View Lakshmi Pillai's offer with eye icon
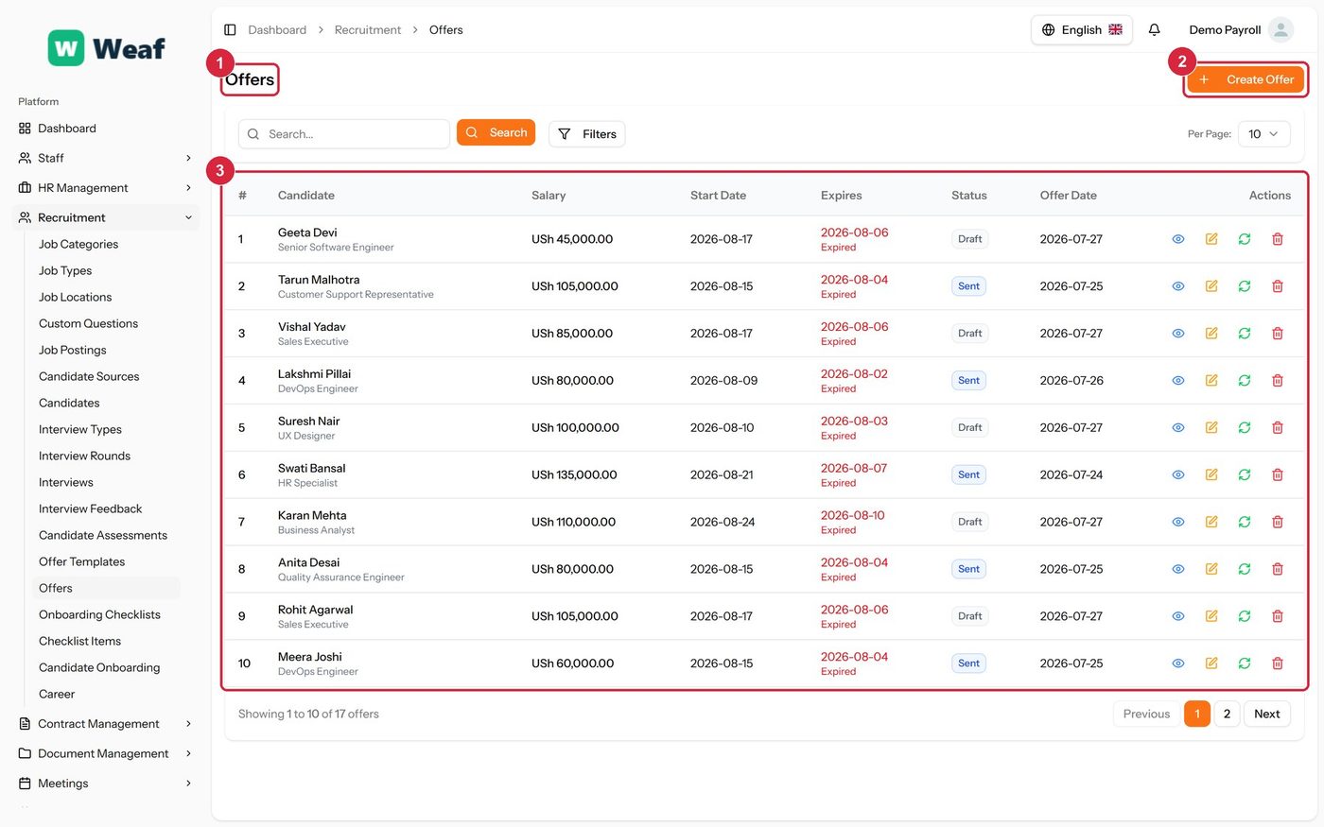This screenshot has height=827, width=1324. (x=1178, y=381)
